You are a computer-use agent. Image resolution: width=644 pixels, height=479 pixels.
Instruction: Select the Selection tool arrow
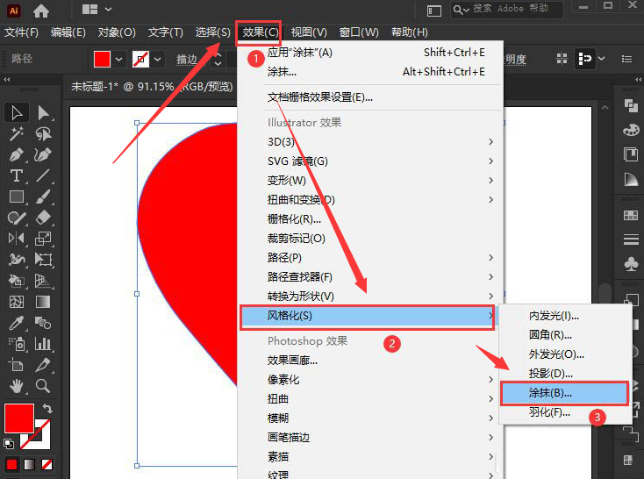click(17, 112)
